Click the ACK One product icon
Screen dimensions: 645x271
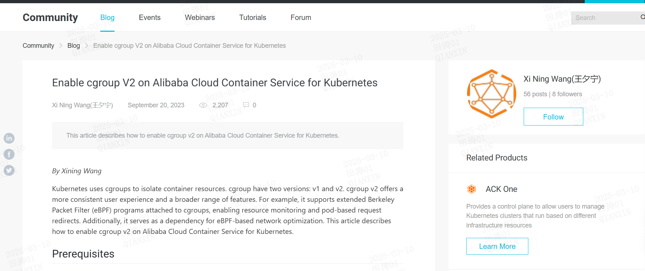[x=472, y=189]
